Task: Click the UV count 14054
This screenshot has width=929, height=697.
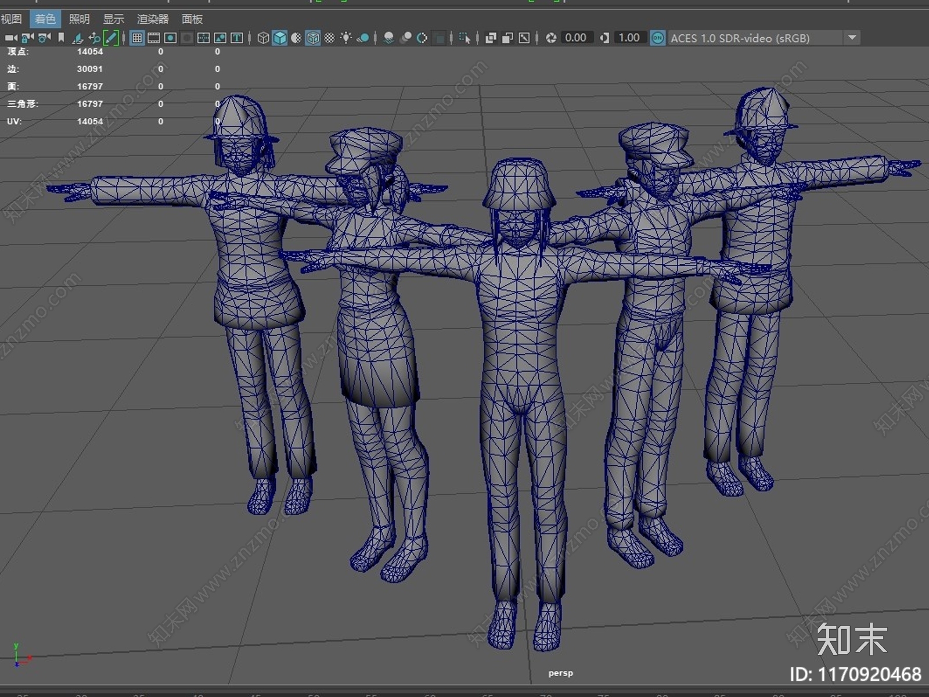Action: pos(90,121)
